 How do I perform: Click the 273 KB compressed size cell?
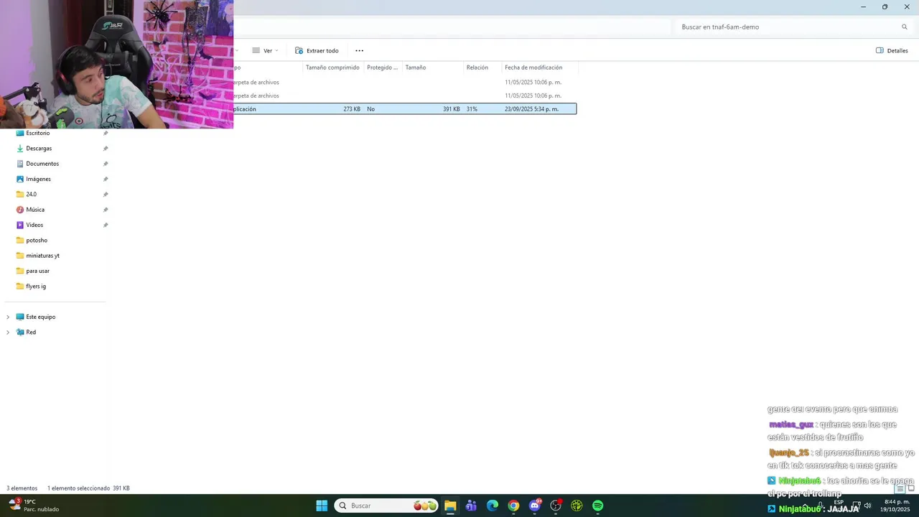[x=352, y=109]
